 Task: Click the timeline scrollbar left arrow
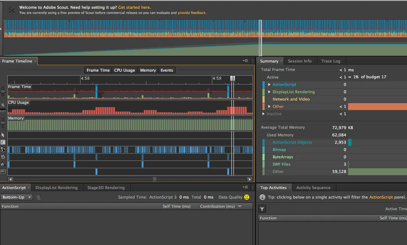coord(10,179)
